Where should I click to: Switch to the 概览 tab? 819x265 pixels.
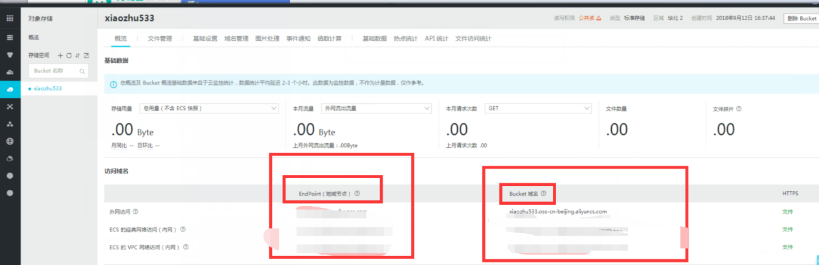pyautogui.click(x=120, y=39)
